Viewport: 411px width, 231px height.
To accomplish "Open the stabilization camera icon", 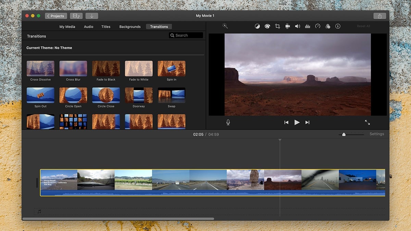I will 288,26.
